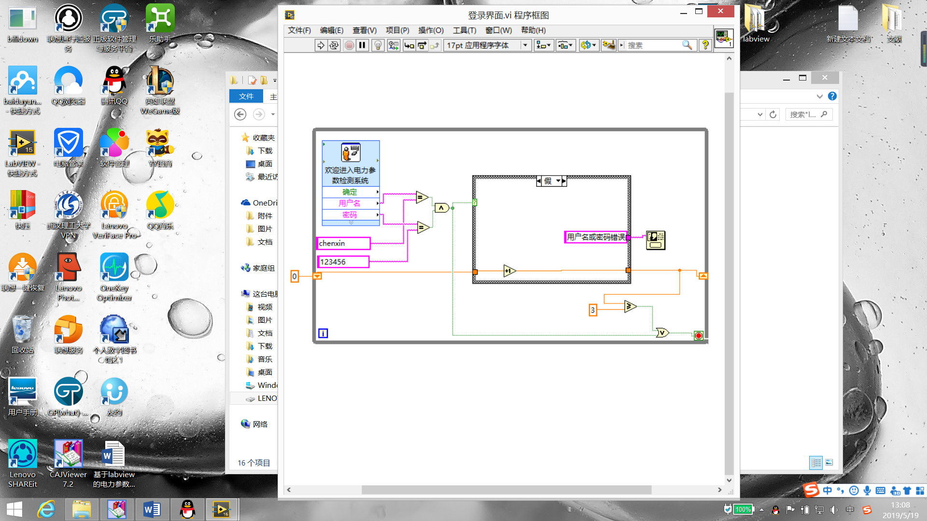Click the Step Into button

pos(409,45)
